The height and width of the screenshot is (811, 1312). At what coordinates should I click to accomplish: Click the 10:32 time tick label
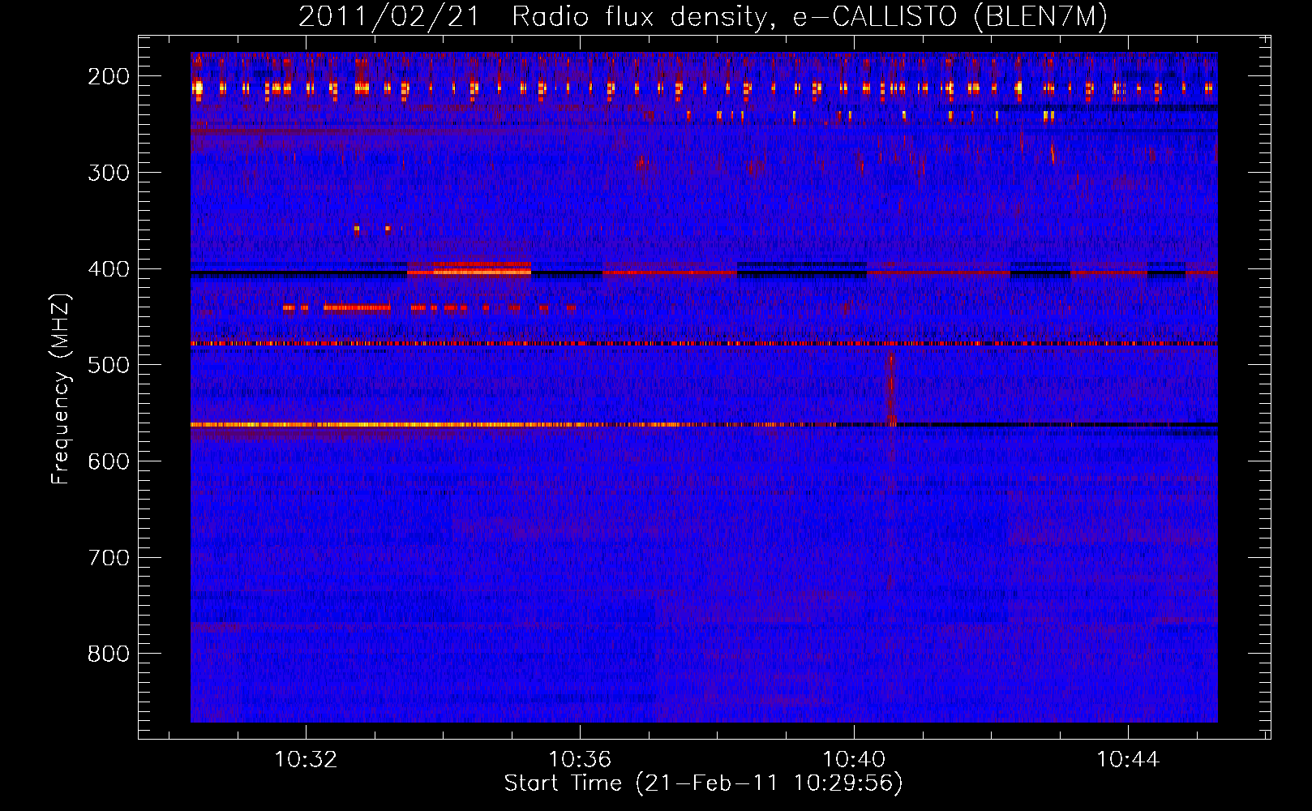[306, 760]
